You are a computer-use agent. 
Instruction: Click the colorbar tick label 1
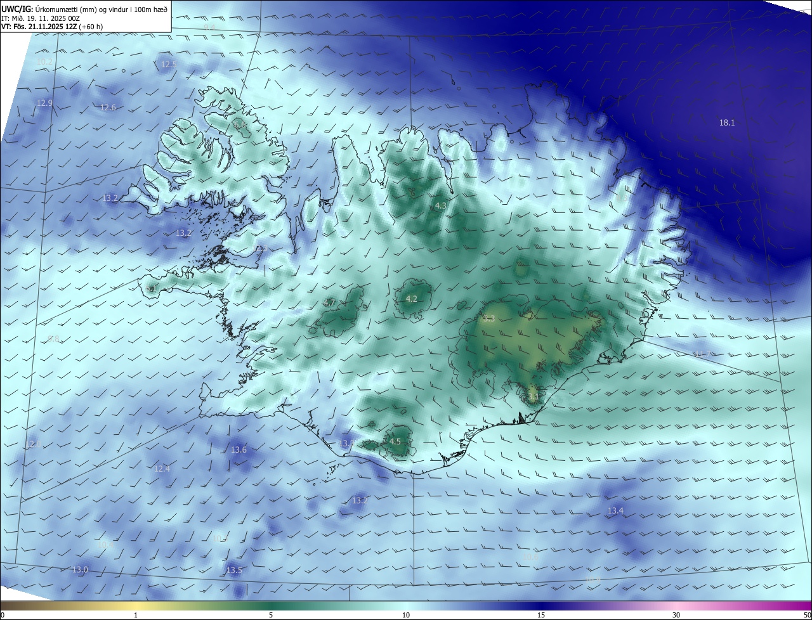(136, 615)
